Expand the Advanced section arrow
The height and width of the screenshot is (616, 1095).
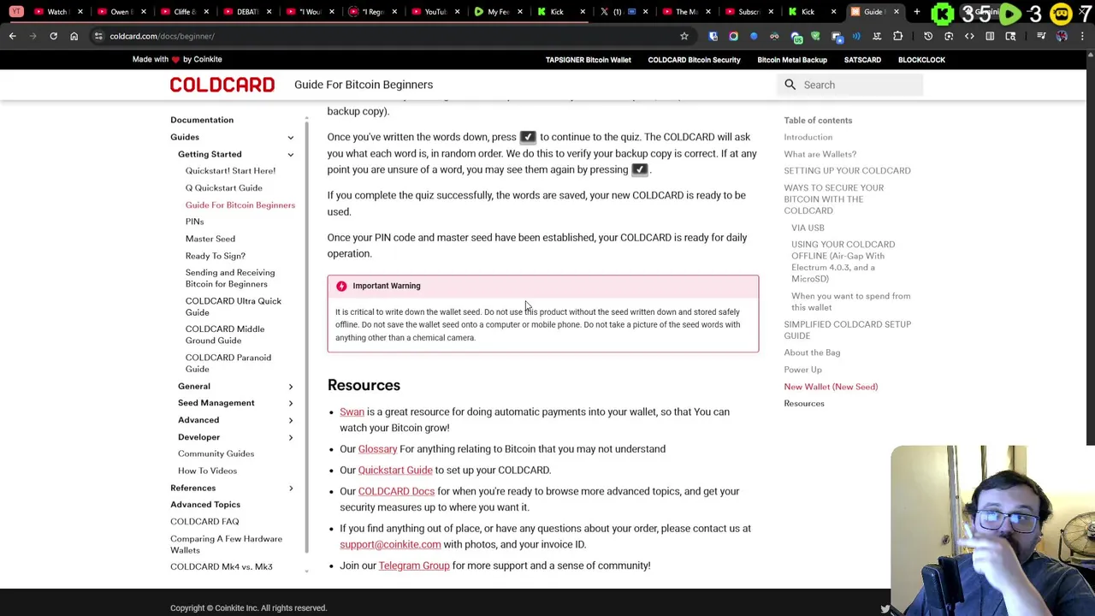pyautogui.click(x=290, y=420)
